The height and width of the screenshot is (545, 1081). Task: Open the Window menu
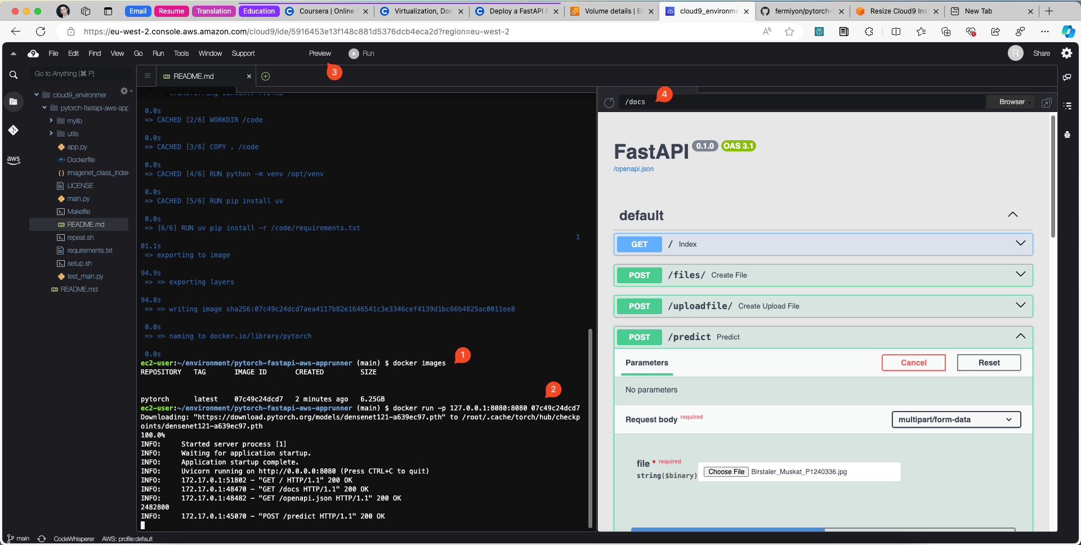(x=210, y=53)
